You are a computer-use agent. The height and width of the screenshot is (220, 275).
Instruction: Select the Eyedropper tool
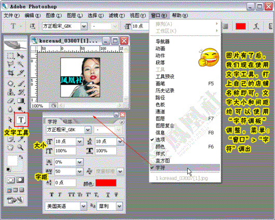(x=21, y=139)
